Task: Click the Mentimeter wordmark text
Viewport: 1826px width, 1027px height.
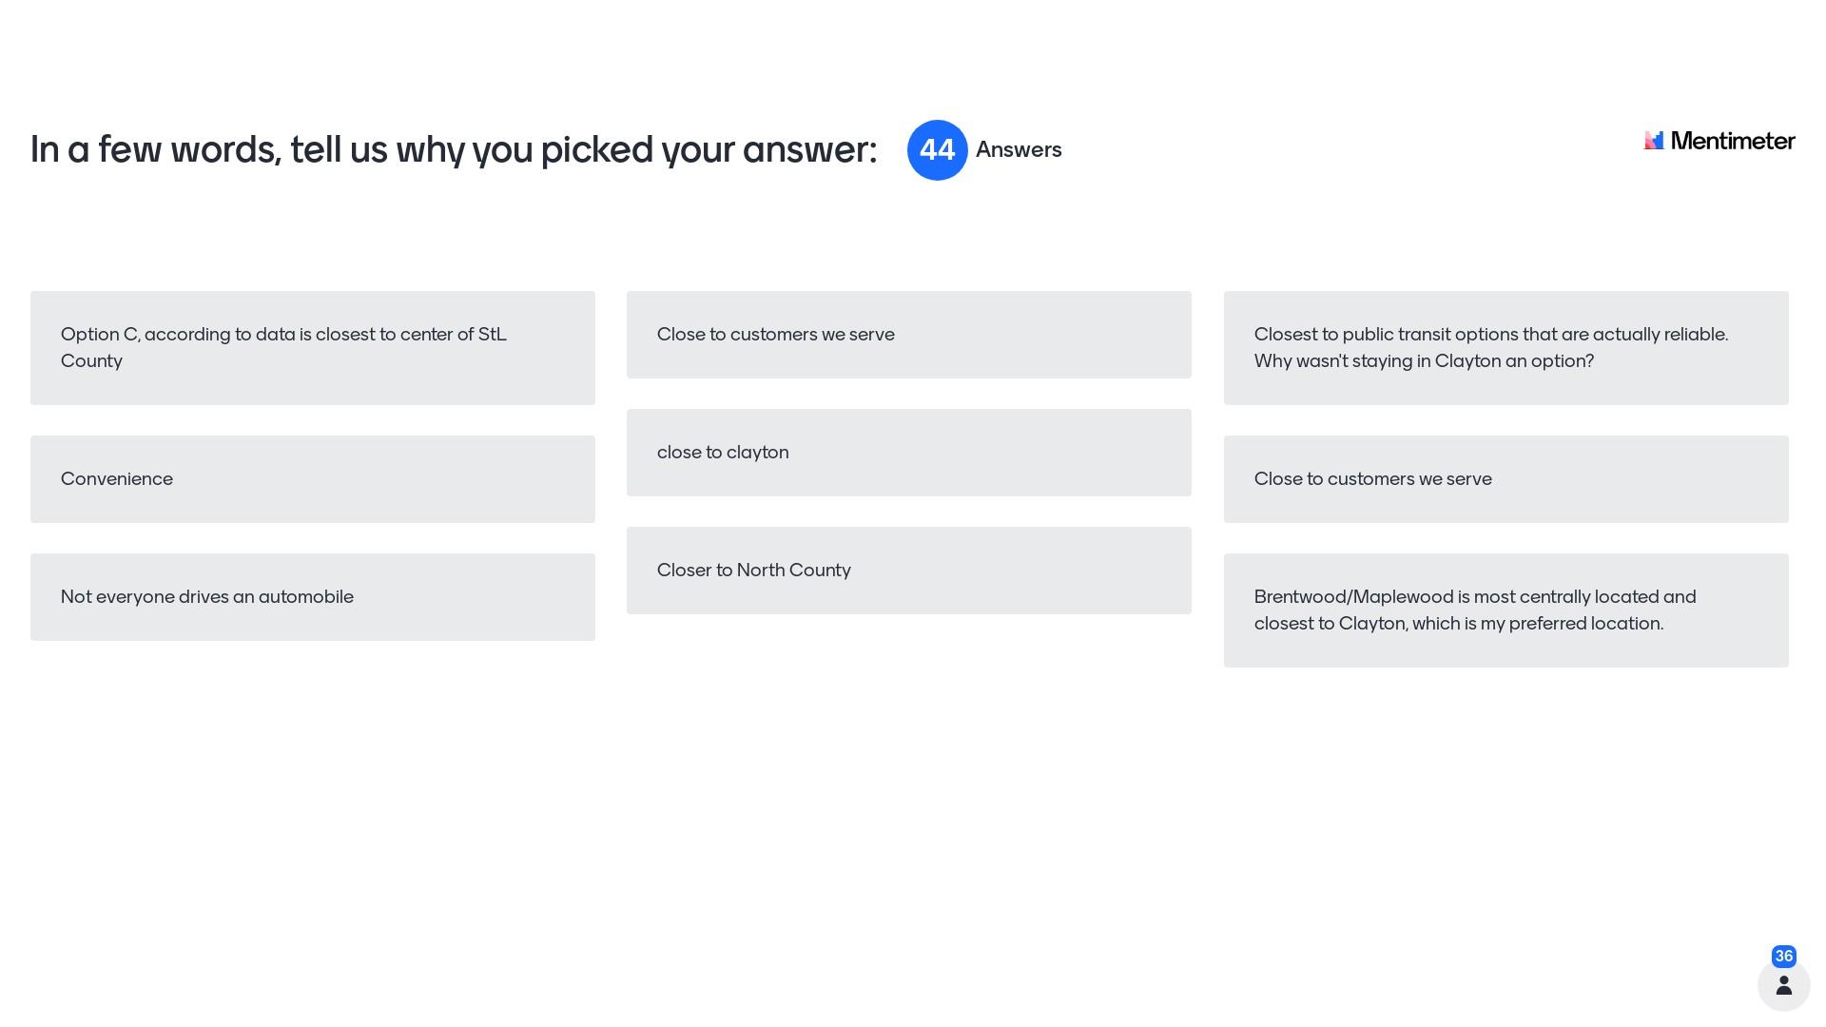Action: click(1733, 141)
